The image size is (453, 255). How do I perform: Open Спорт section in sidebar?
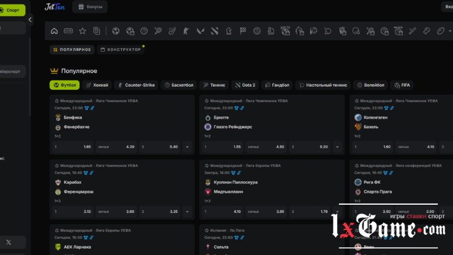[12, 10]
